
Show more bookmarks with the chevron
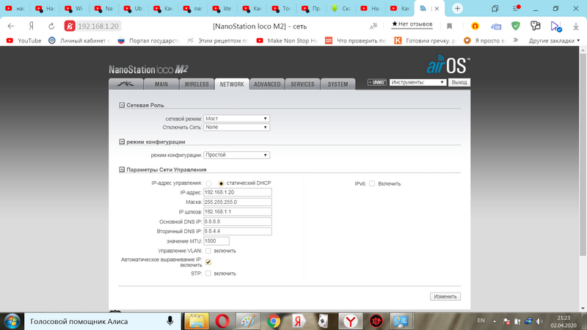point(516,40)
